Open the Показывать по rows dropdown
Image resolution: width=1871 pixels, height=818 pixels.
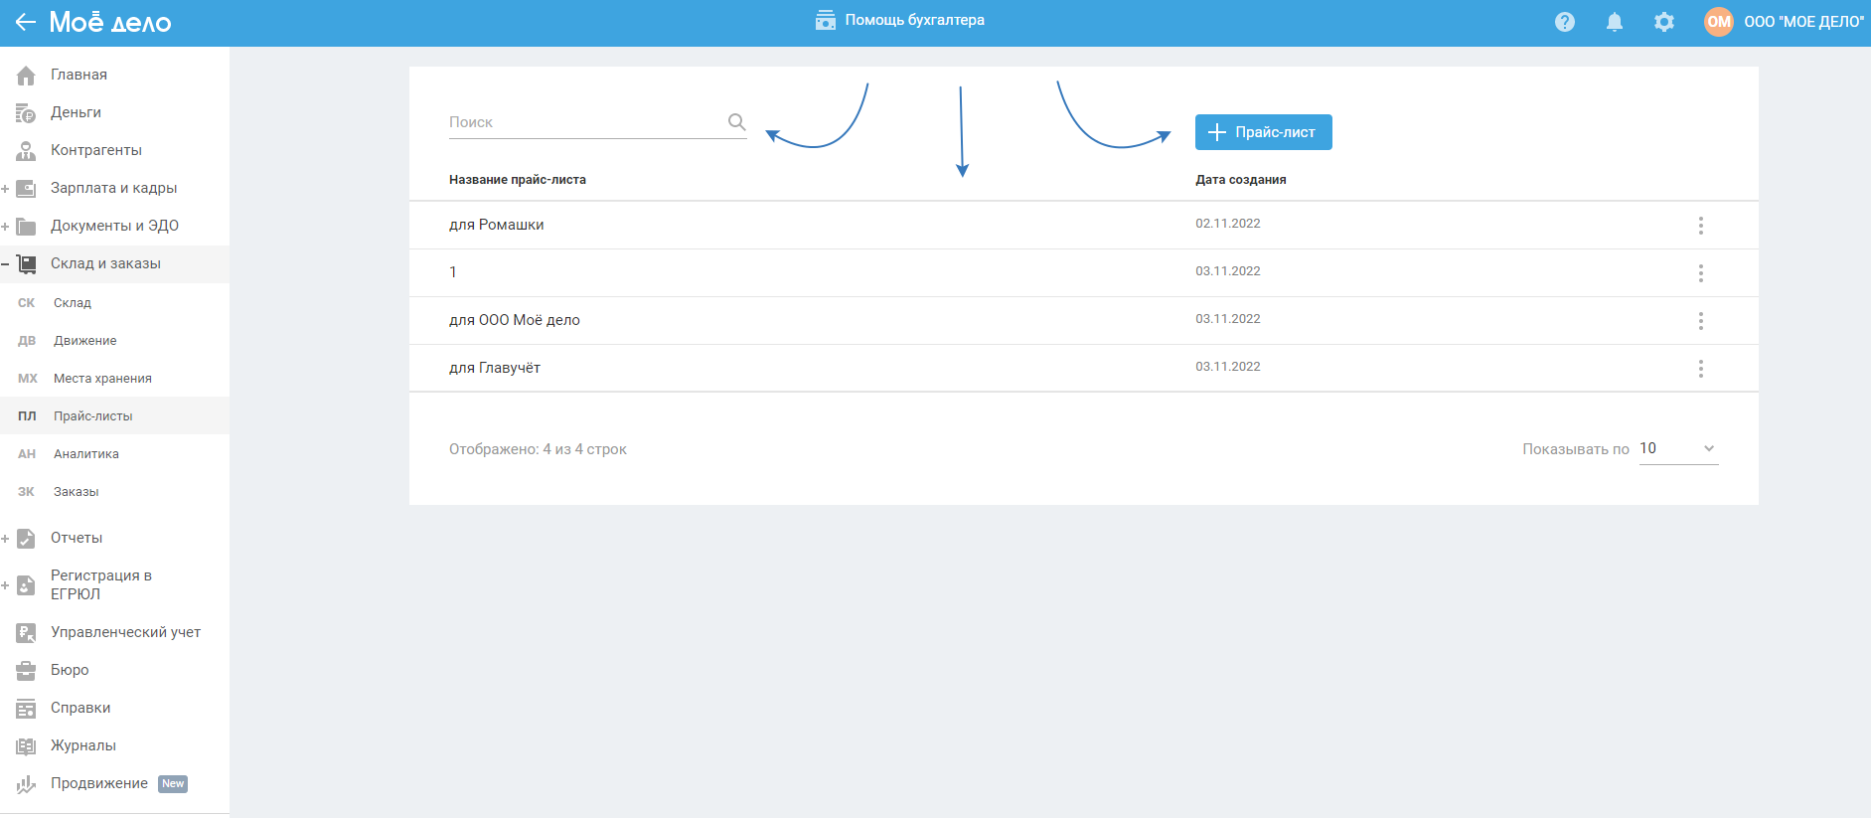(1678, 449)
